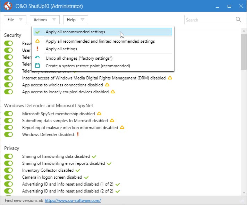Click the scrollbar down arrow
The image size is (247, 205).
point(244,193)
